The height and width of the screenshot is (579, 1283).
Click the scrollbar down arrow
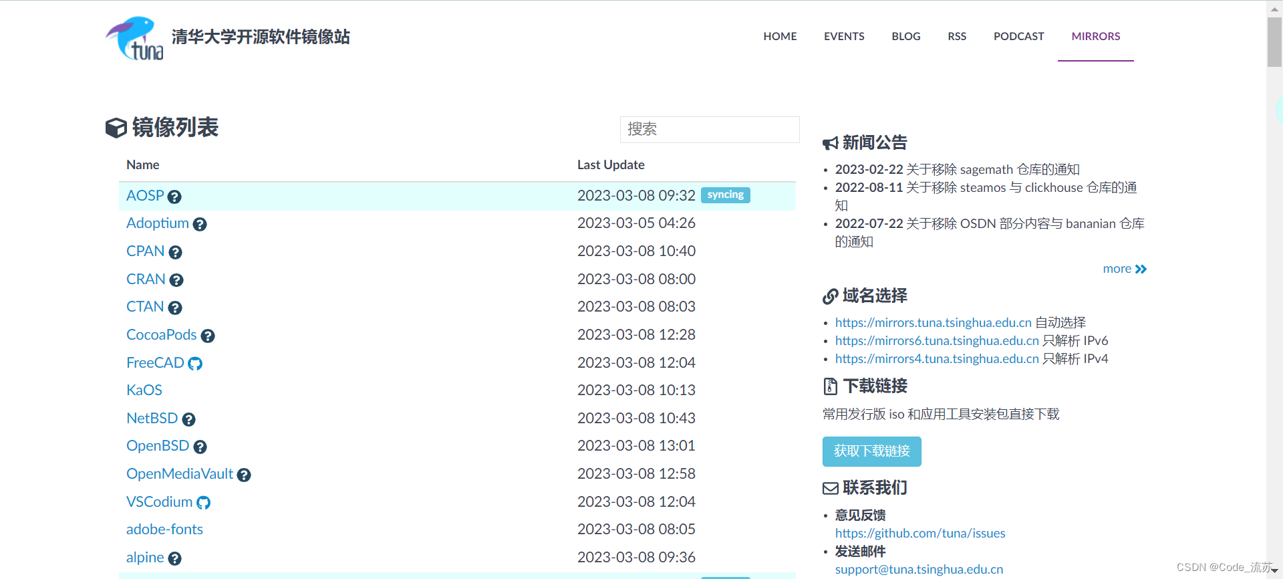1274,572
